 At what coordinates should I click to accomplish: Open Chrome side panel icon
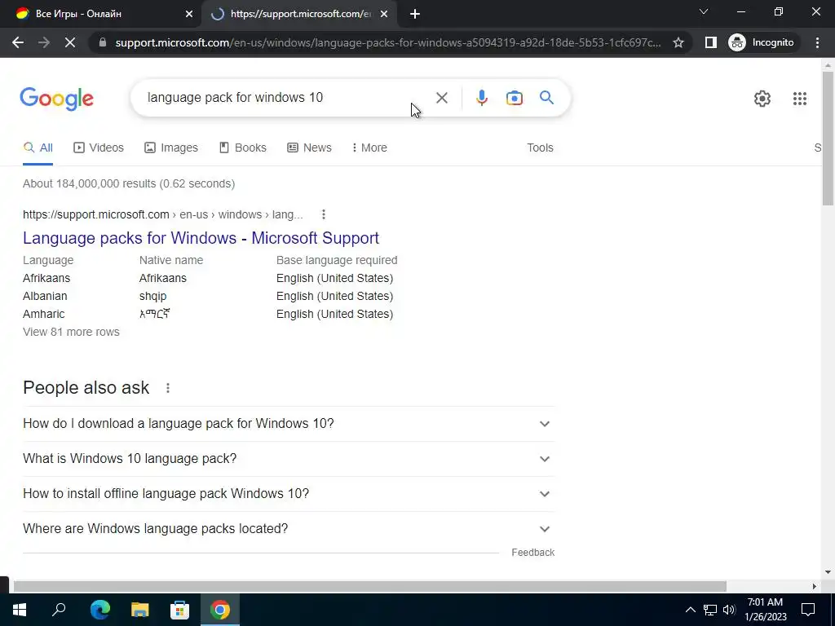click(710, 42)
